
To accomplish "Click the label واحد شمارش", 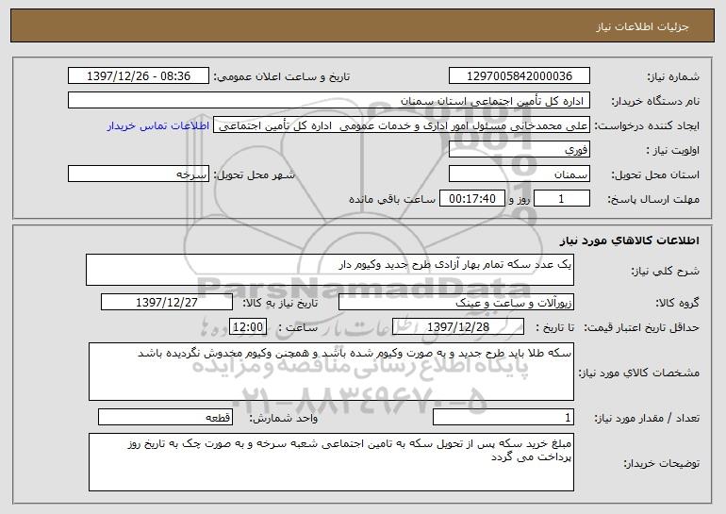I will pos(284,418).
